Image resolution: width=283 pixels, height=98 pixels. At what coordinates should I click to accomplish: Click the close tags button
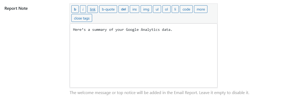82,18
